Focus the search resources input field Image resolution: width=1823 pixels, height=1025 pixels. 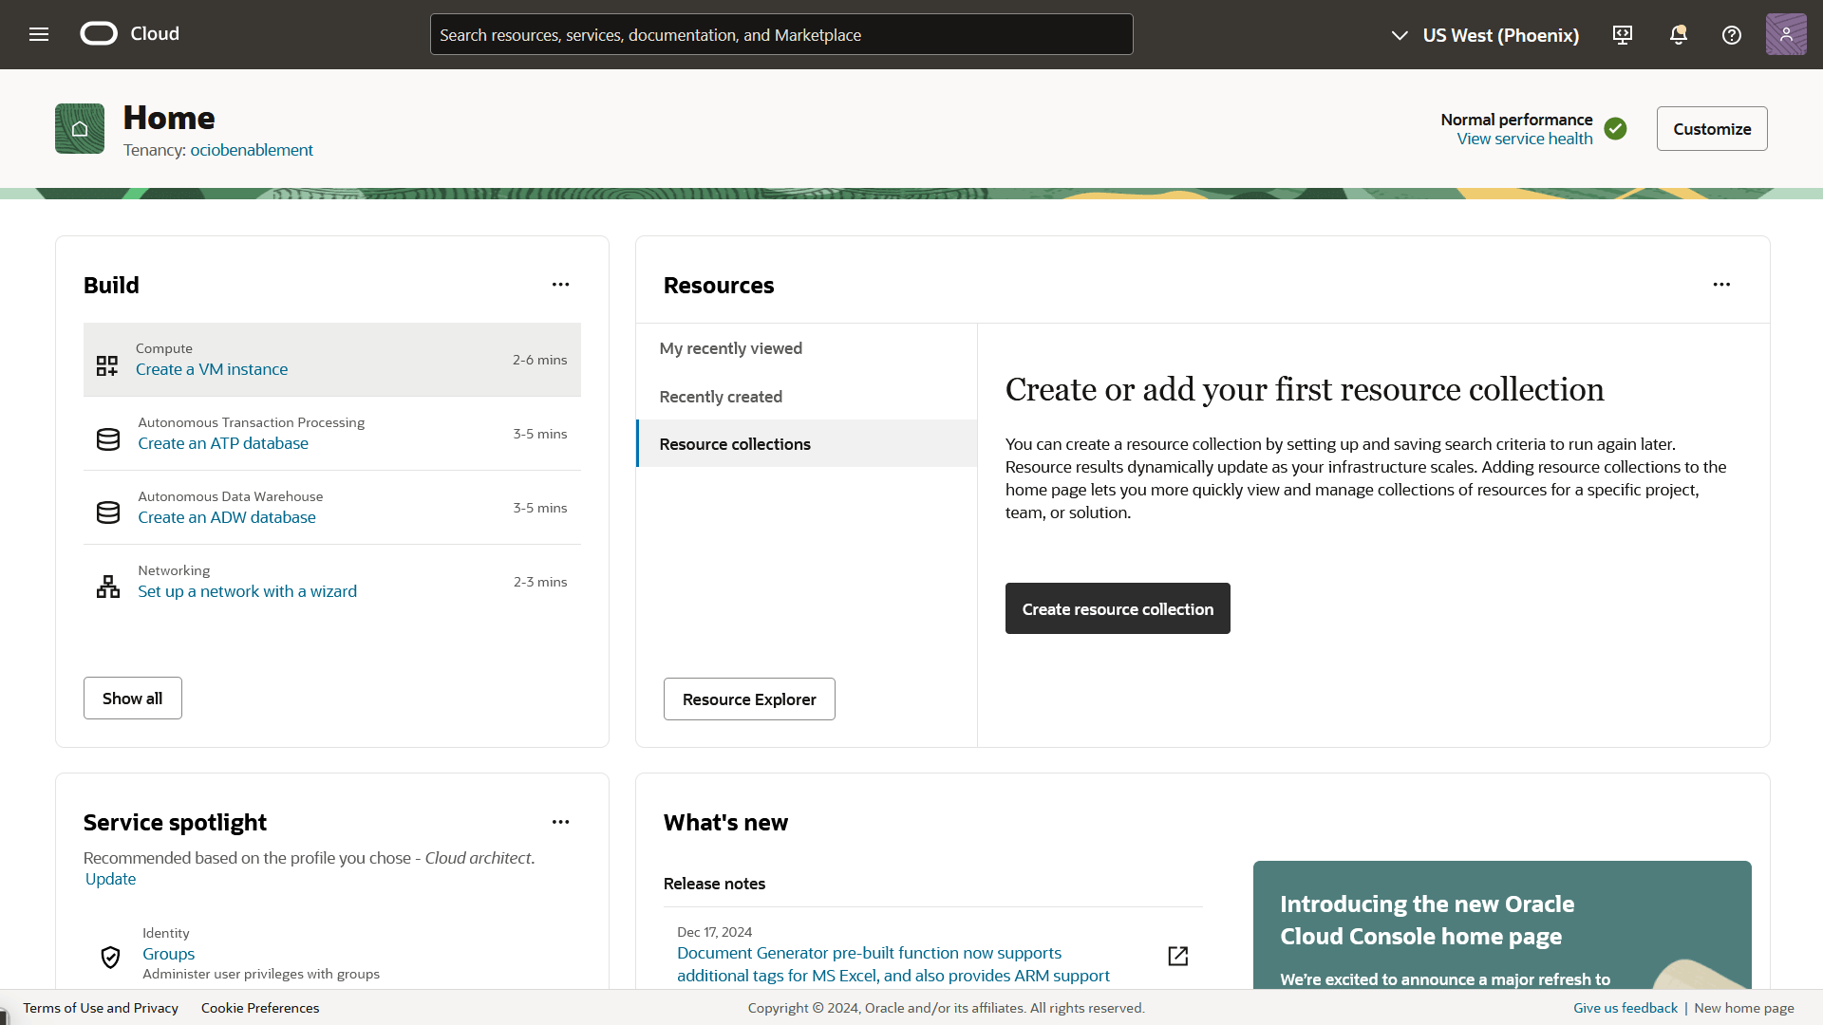coord(780,35)
